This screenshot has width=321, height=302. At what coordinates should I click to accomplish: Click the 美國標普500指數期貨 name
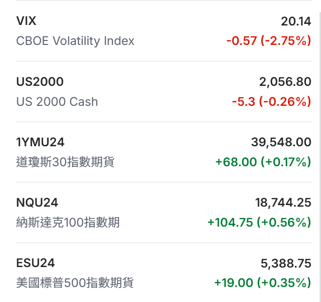pos(75,283)
